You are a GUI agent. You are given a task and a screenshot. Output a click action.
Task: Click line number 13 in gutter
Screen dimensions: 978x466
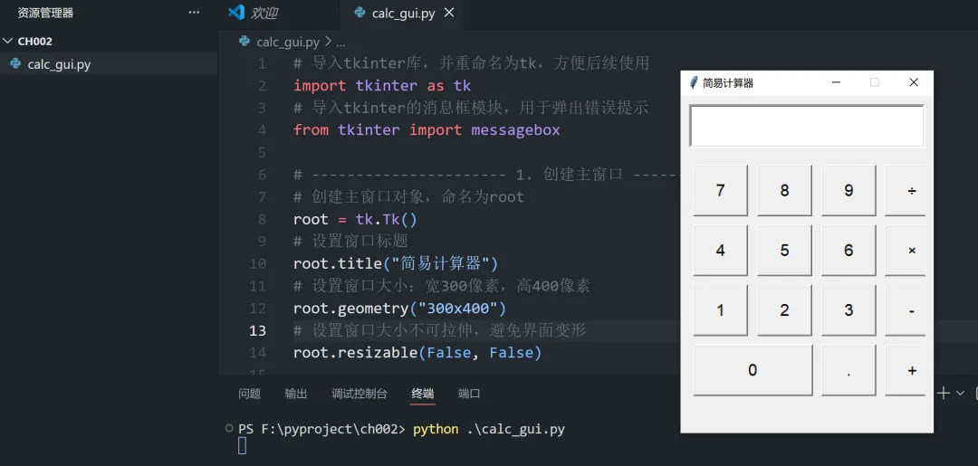pyautogui.click(x=257, y=331)
